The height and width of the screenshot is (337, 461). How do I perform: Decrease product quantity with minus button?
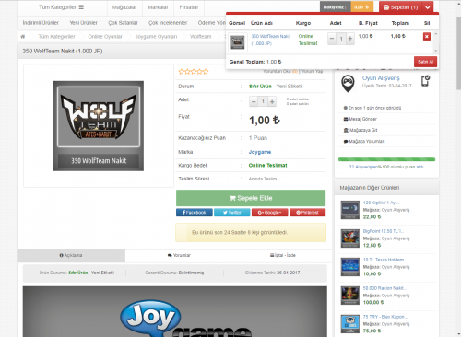[254, 101]
